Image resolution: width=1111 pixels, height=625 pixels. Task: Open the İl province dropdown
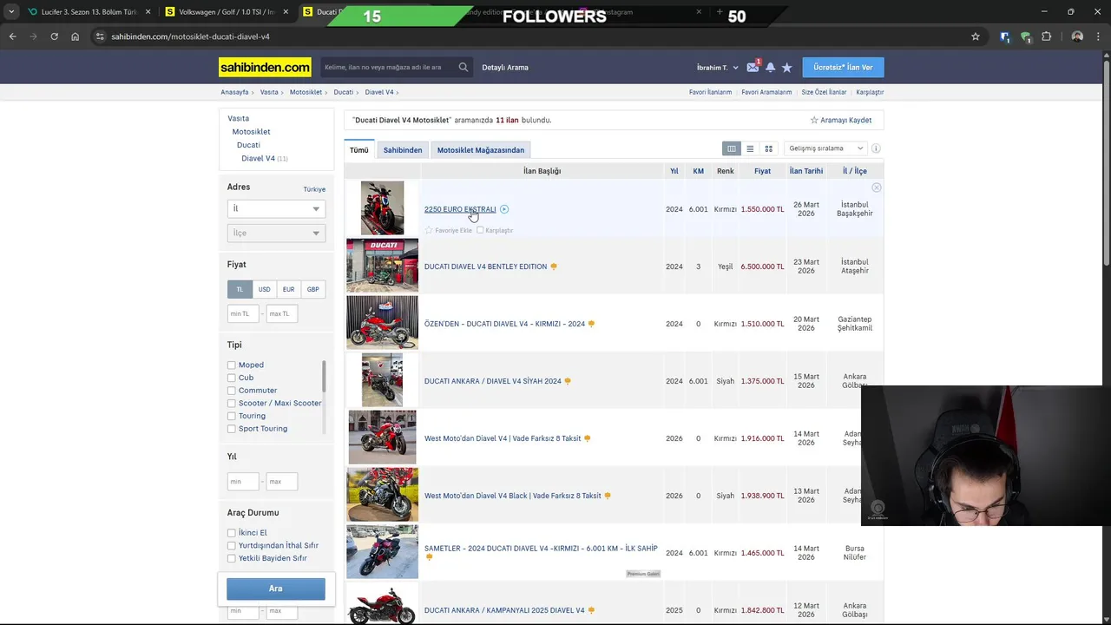[x=276, y=208]
